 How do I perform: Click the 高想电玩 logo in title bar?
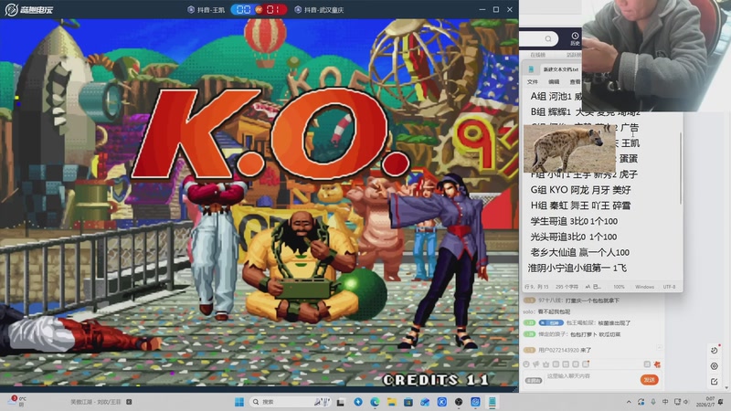[29, 9]
